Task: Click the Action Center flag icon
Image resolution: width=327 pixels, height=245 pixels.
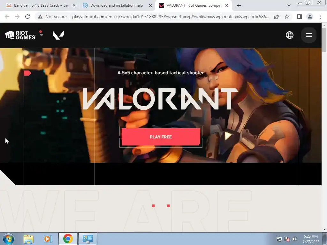Action: point(287,239)
